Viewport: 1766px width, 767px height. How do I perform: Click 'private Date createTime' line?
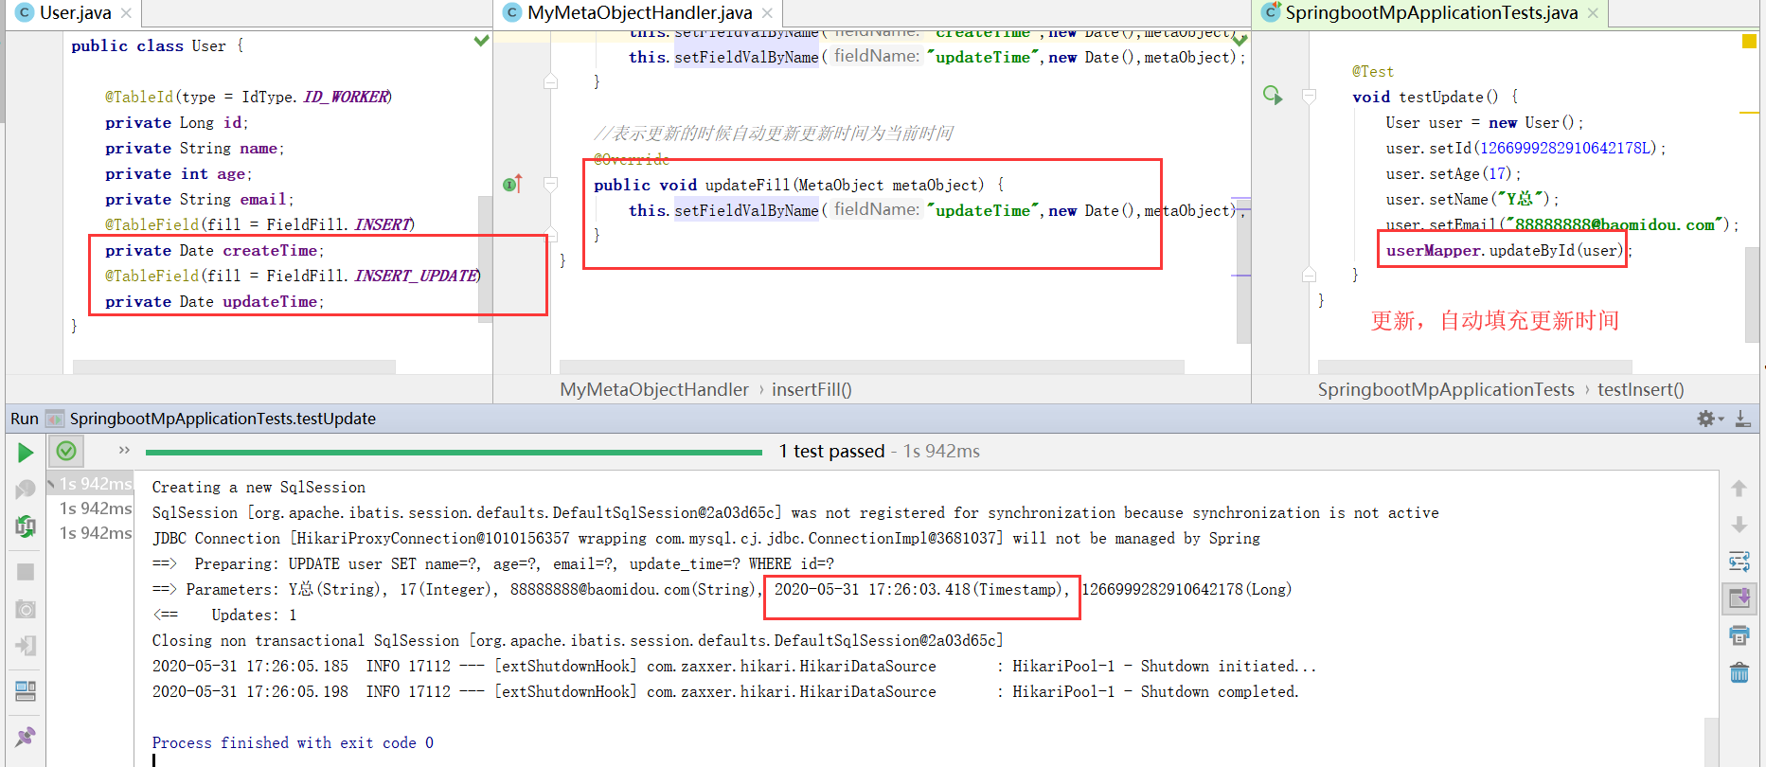pos(215,251)
